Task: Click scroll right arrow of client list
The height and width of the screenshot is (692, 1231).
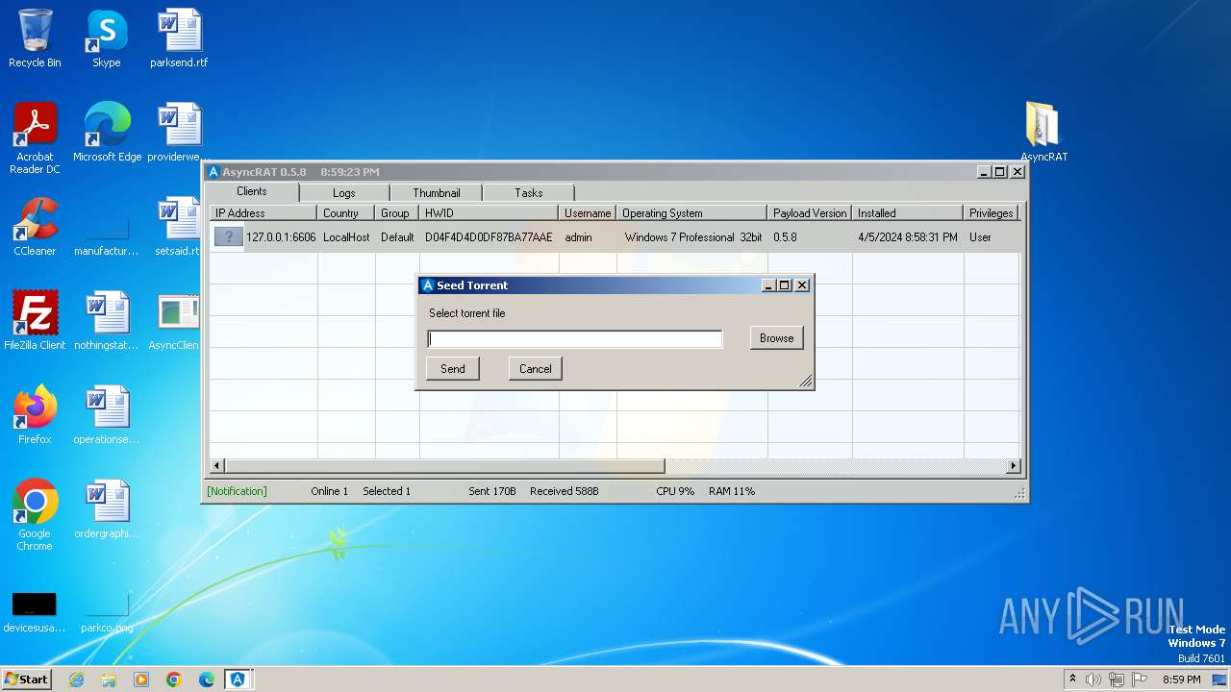Action: coord(1013,466)
